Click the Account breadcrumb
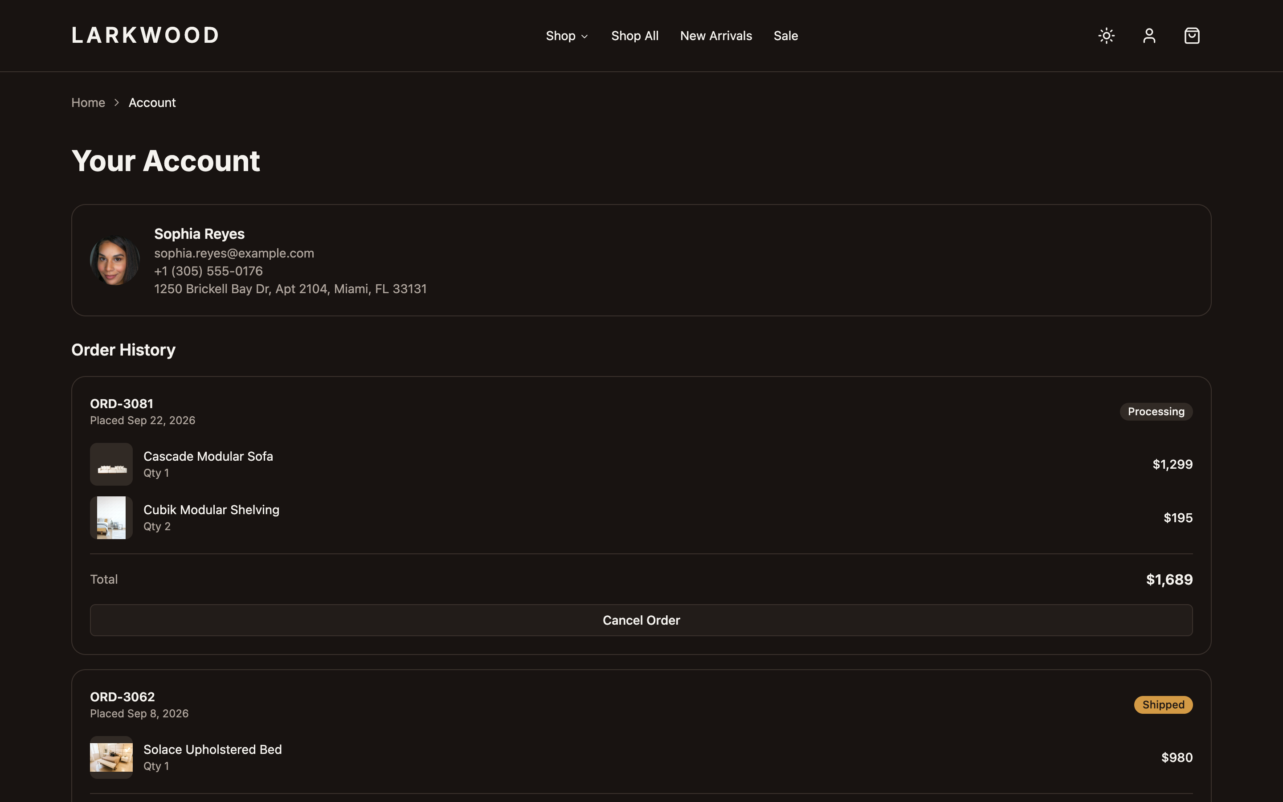The height and width of the screenshot is (802, 1283). [152, 102]
